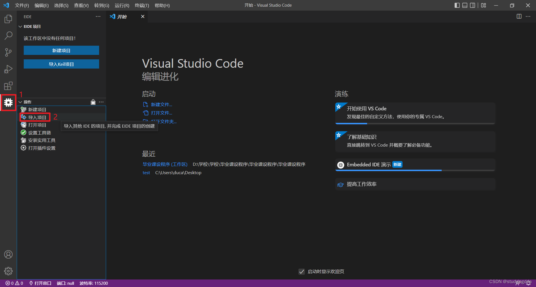Open the 选择(S) menu
This screenshot has width=536, height=287.
point(61,5)
